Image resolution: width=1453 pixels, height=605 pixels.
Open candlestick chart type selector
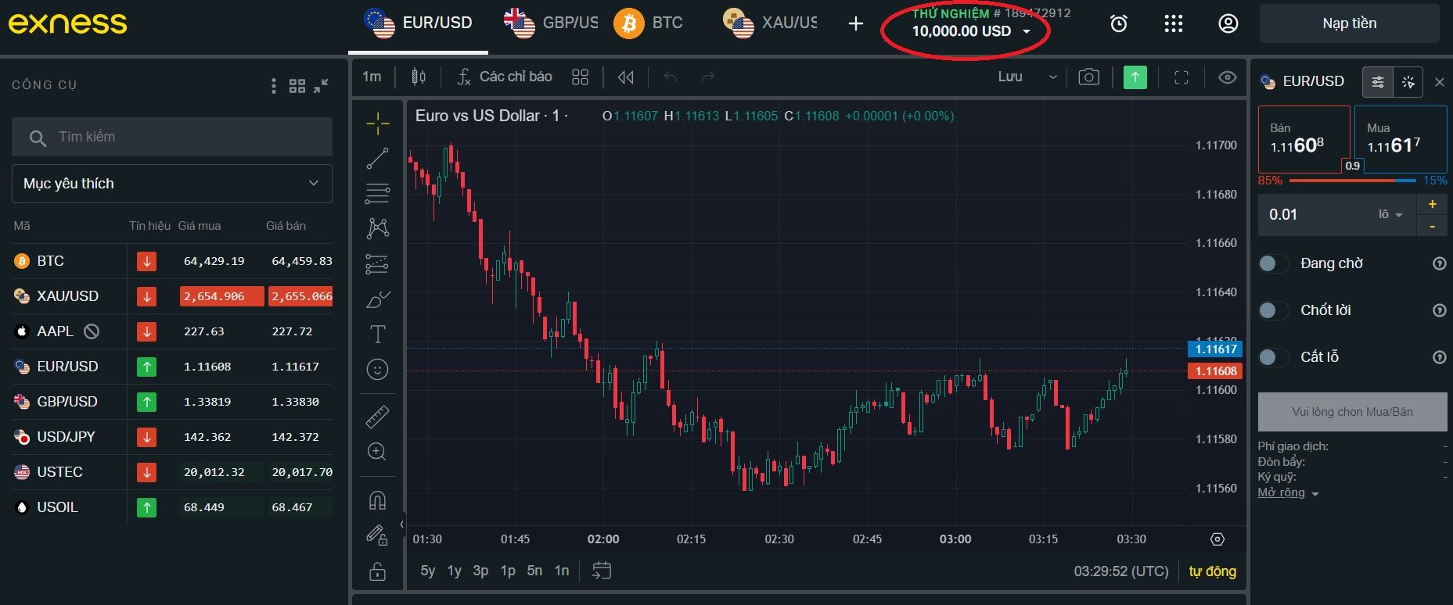419,77
